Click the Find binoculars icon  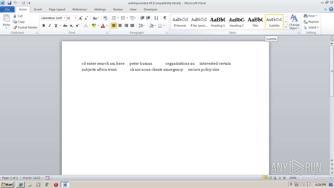point(306,16)
